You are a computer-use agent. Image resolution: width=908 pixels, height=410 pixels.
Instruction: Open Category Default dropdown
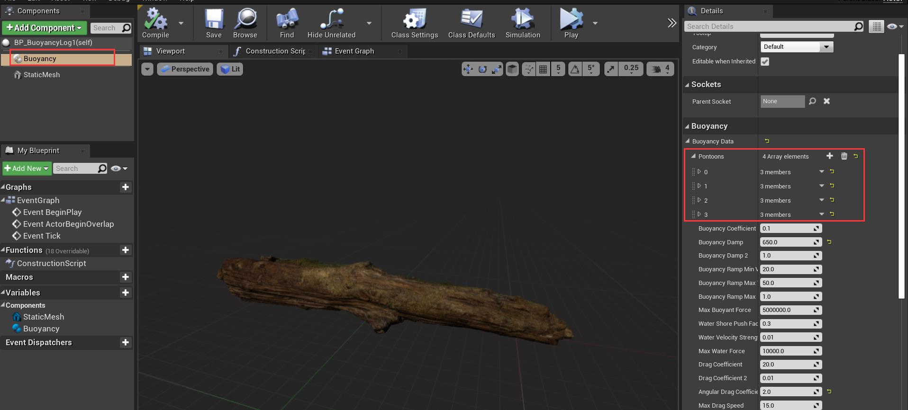797,47
